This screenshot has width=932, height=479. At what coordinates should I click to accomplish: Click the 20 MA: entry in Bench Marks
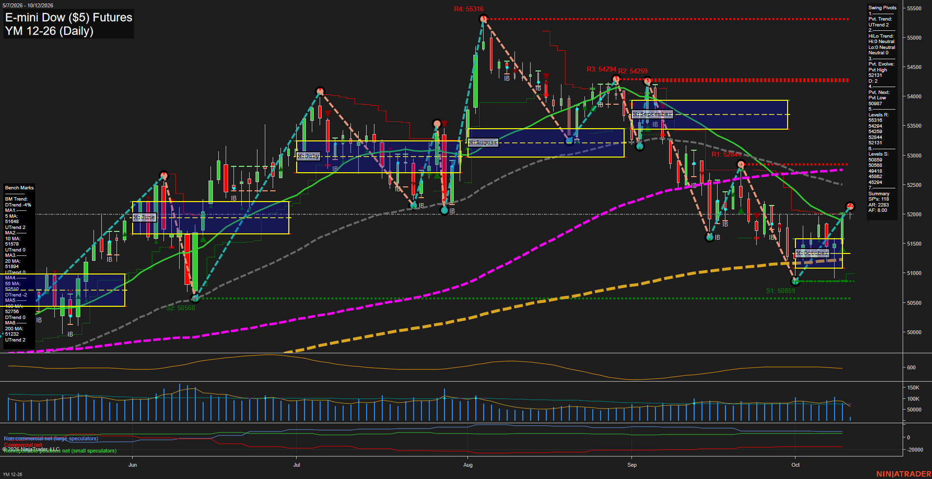pos(13,261)
